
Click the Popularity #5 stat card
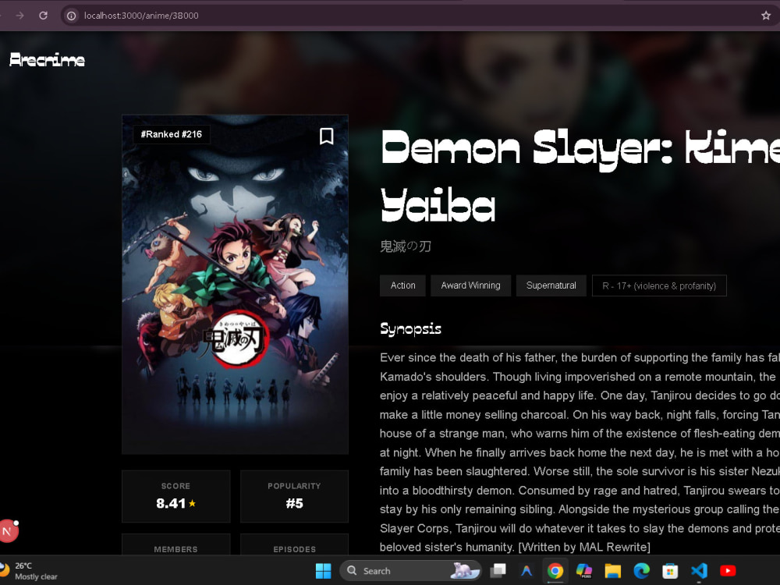click(295, 496)
